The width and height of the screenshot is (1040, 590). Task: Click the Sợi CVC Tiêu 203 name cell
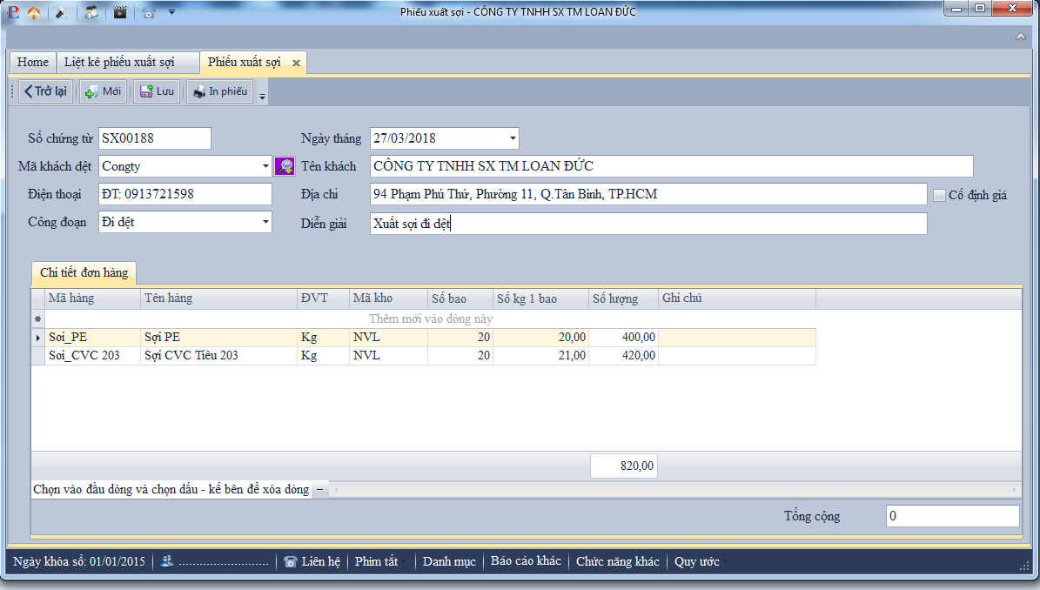coord(218,355)
